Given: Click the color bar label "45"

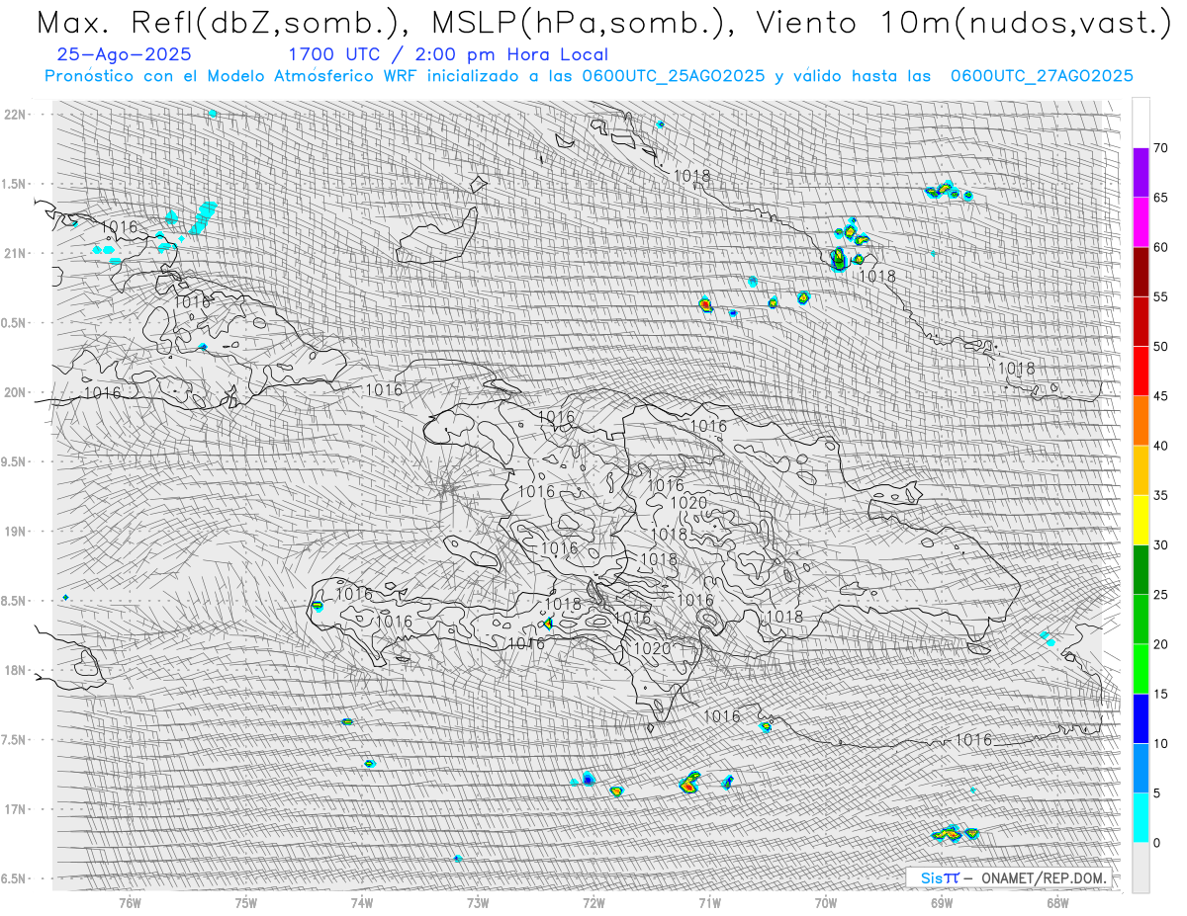Looking at the screenshot, I should (1160, 396).
